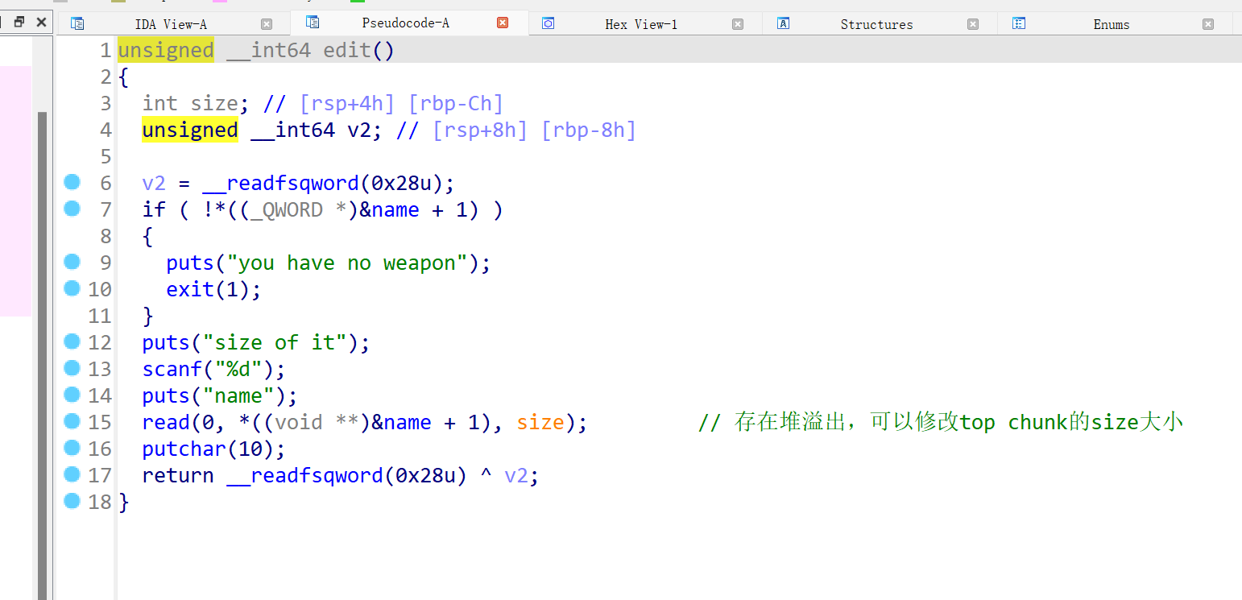Select v2 in the return statement
1242x600 pixels.
point(516,476)
